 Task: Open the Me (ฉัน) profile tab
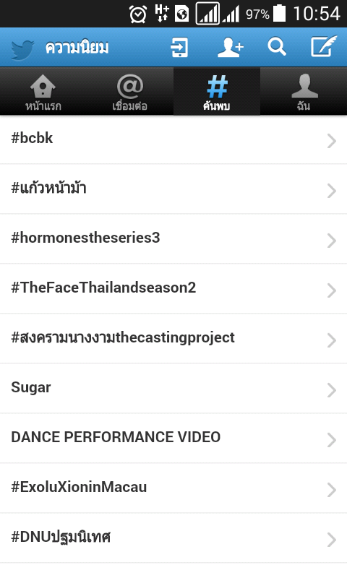(x=304, y=92)
